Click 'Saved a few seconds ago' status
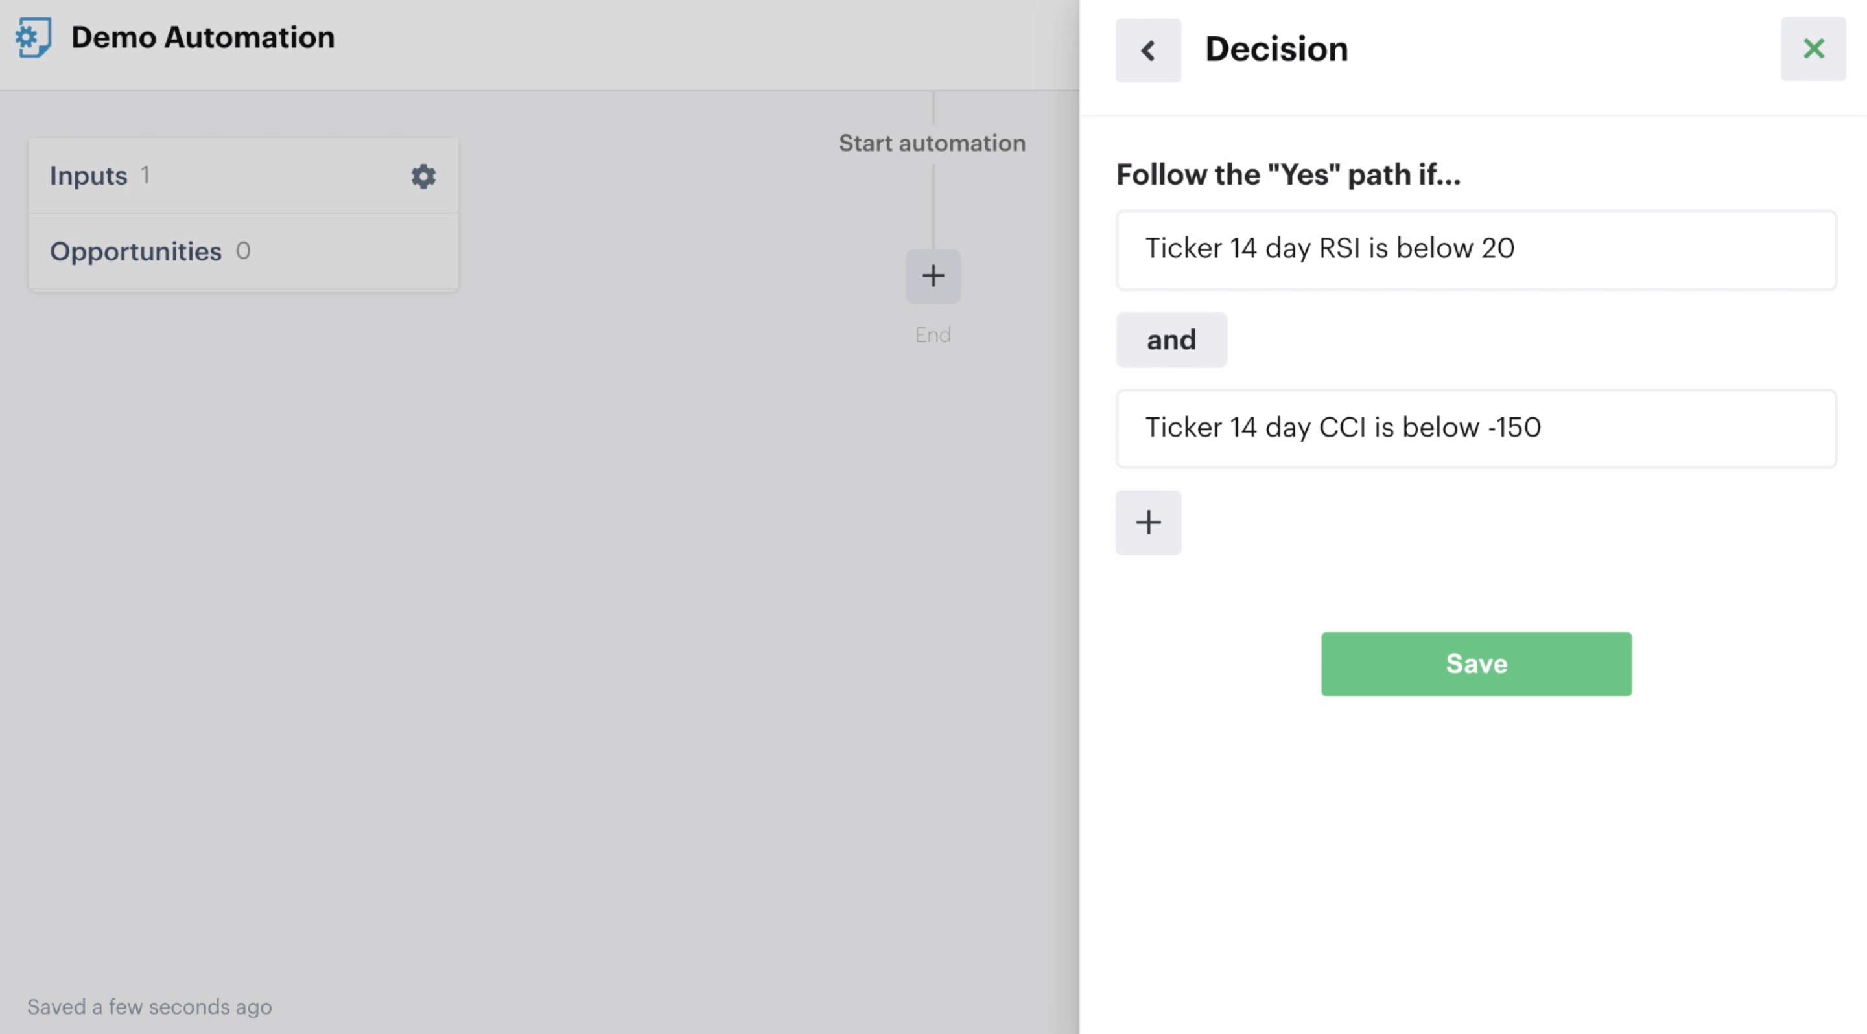1867x1034 pixels. (149, 1007)
